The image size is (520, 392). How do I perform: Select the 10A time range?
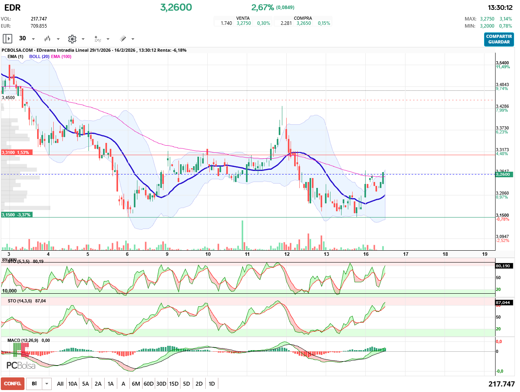coord(73,384)
